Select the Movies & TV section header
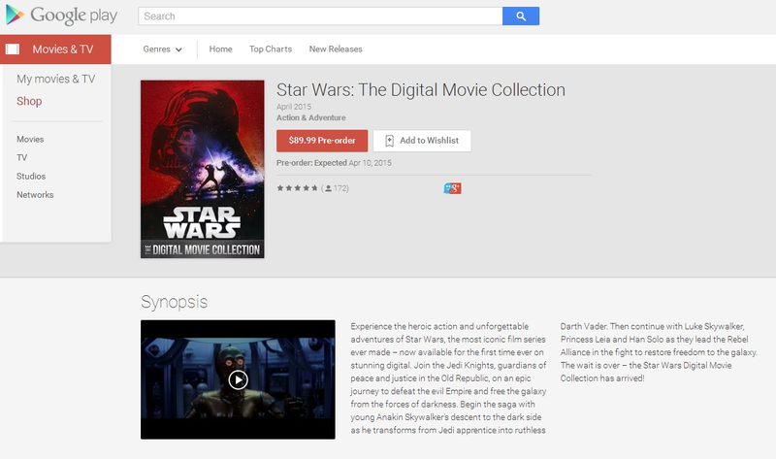776x459 pixels. 55,49
